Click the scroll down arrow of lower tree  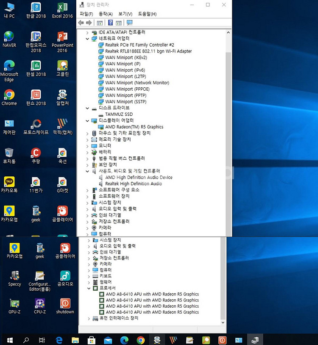(223, 323)
